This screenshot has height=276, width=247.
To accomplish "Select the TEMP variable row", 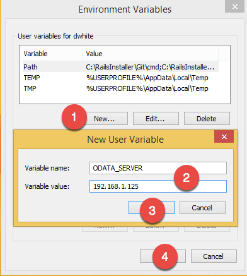I will point(120,78).
